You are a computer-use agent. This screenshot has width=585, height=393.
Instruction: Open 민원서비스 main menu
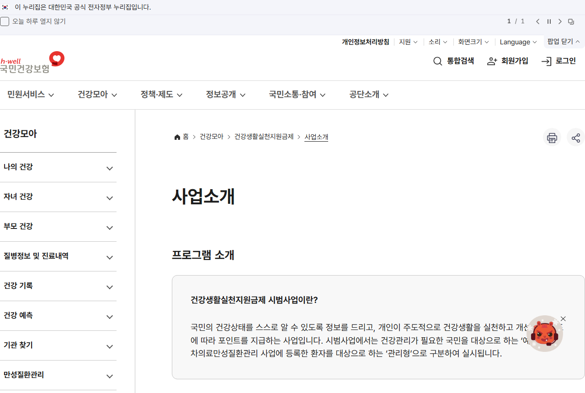[x=31, y=95]
